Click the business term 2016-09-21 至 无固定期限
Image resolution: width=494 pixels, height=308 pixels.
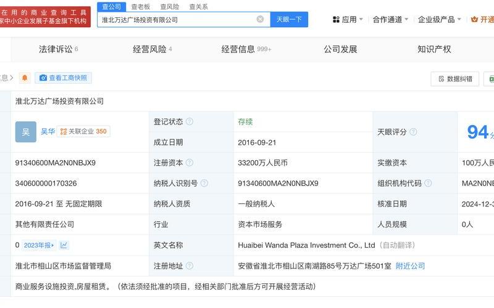point(59,204)
